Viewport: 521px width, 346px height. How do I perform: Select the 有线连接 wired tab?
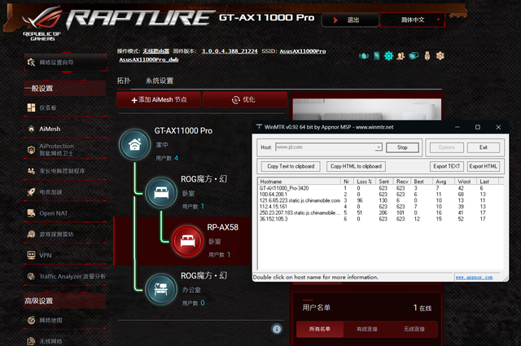pos(367,329)
